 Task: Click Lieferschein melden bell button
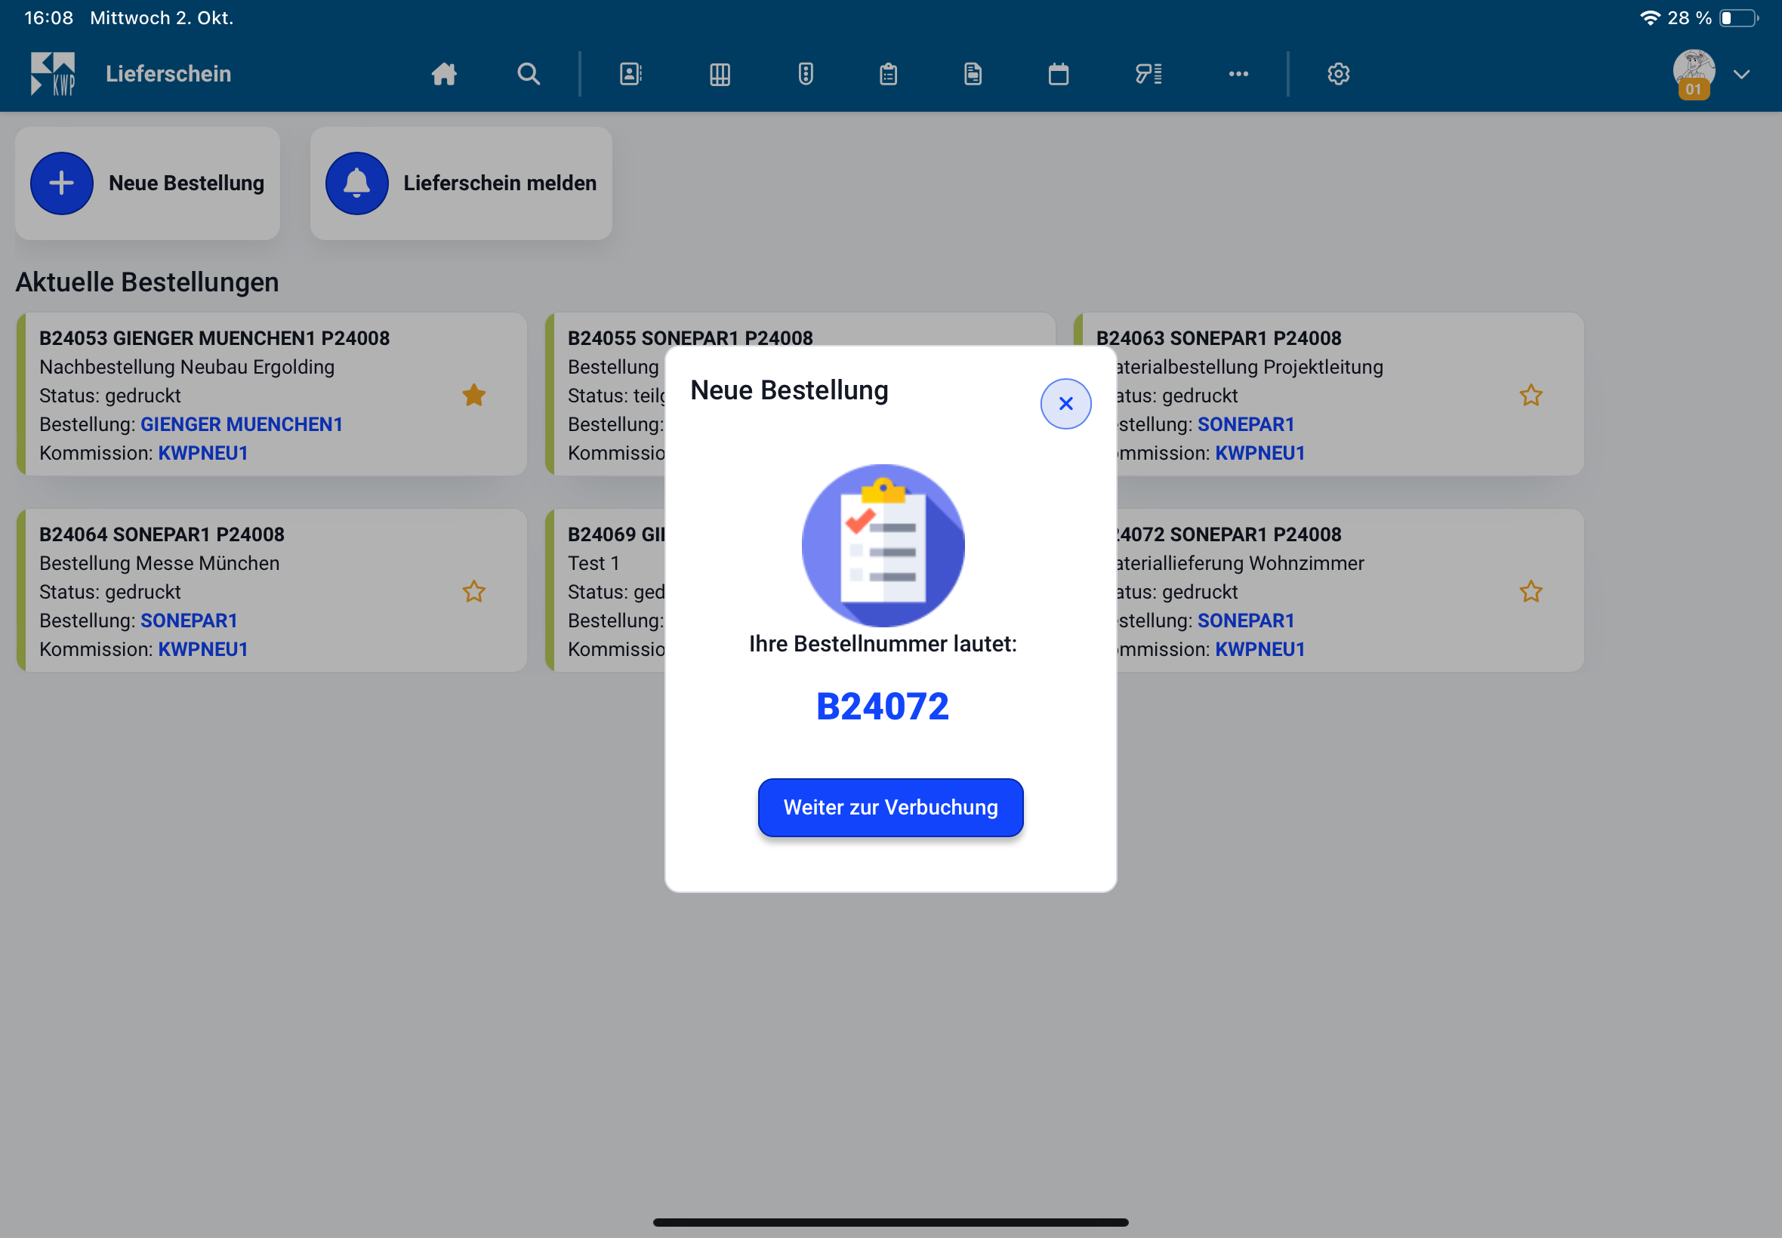point(461,183)
